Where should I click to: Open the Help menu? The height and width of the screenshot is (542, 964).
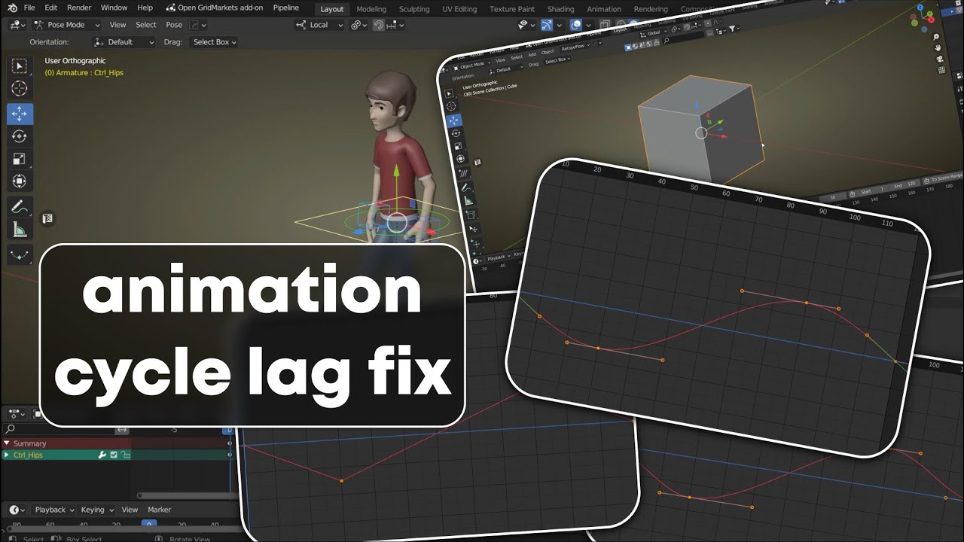(145, 8)
